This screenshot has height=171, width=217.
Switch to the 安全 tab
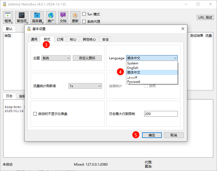tap(105, 39)
